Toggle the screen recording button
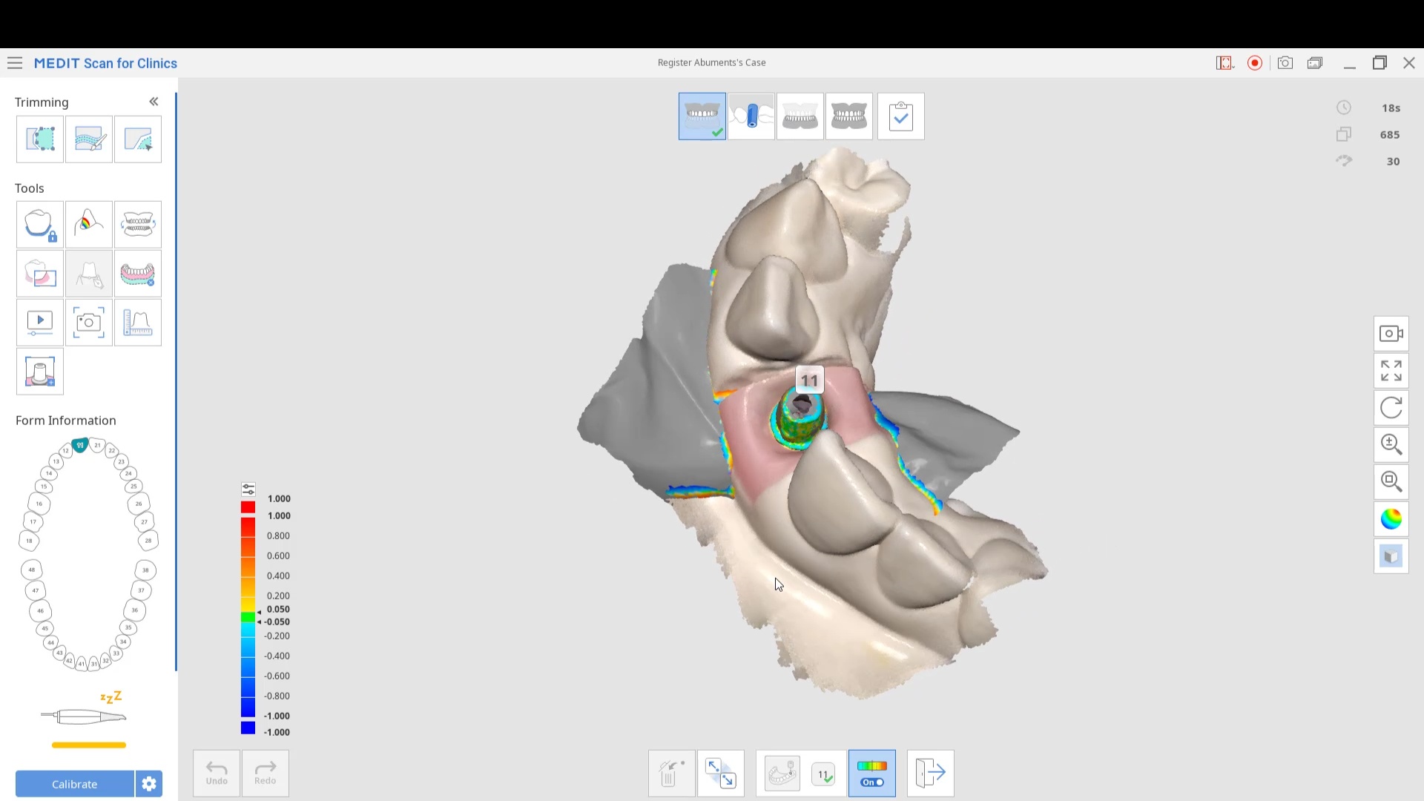The image size is (1424, 801). click(x=1255, y=63)
